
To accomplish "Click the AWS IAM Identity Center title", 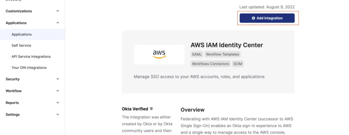I will click(x=227, y=45).
